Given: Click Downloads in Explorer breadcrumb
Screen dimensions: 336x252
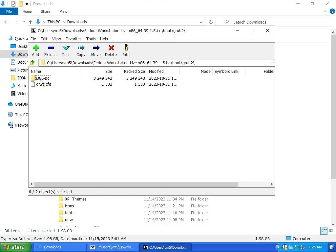Looking at the screenshot, I should (x=77, y=22).
